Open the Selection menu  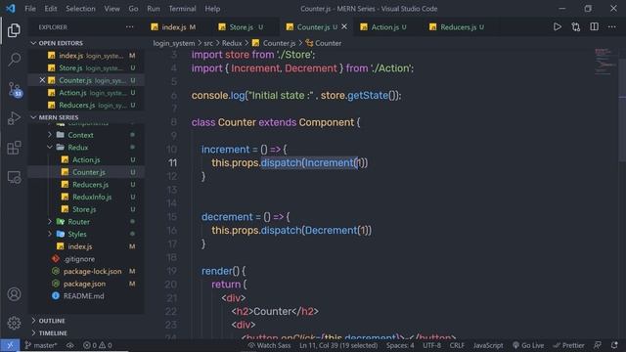pyautogui.click(x=80, y=9)
